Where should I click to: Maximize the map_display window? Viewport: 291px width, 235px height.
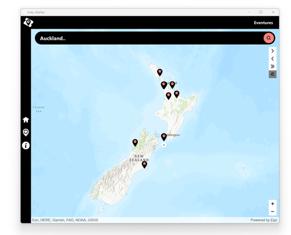(261, 12)
